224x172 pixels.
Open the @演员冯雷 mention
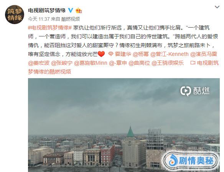204,54
